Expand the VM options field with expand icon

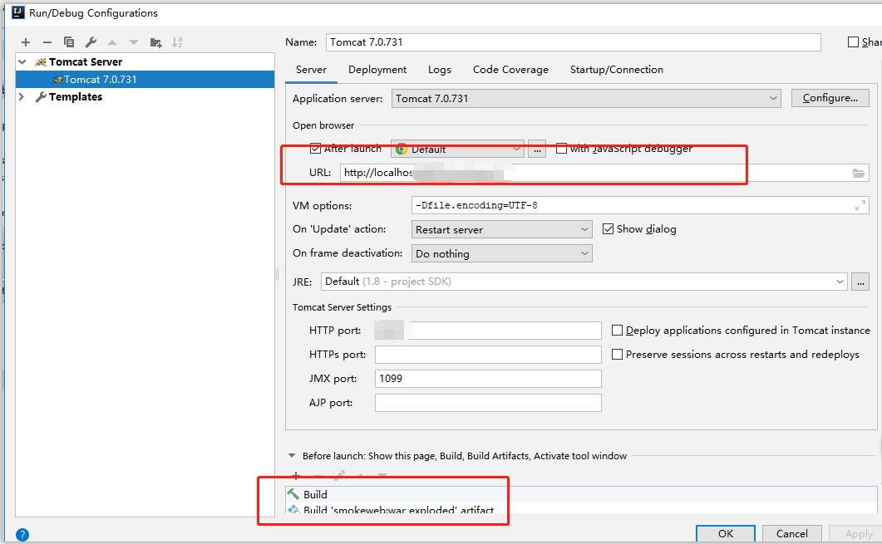click(x=860, y=206)
